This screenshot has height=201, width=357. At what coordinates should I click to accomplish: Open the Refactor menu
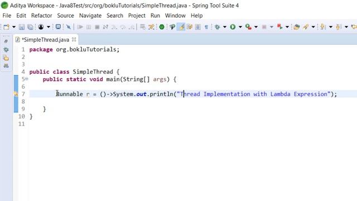click(x=42, y=16)
